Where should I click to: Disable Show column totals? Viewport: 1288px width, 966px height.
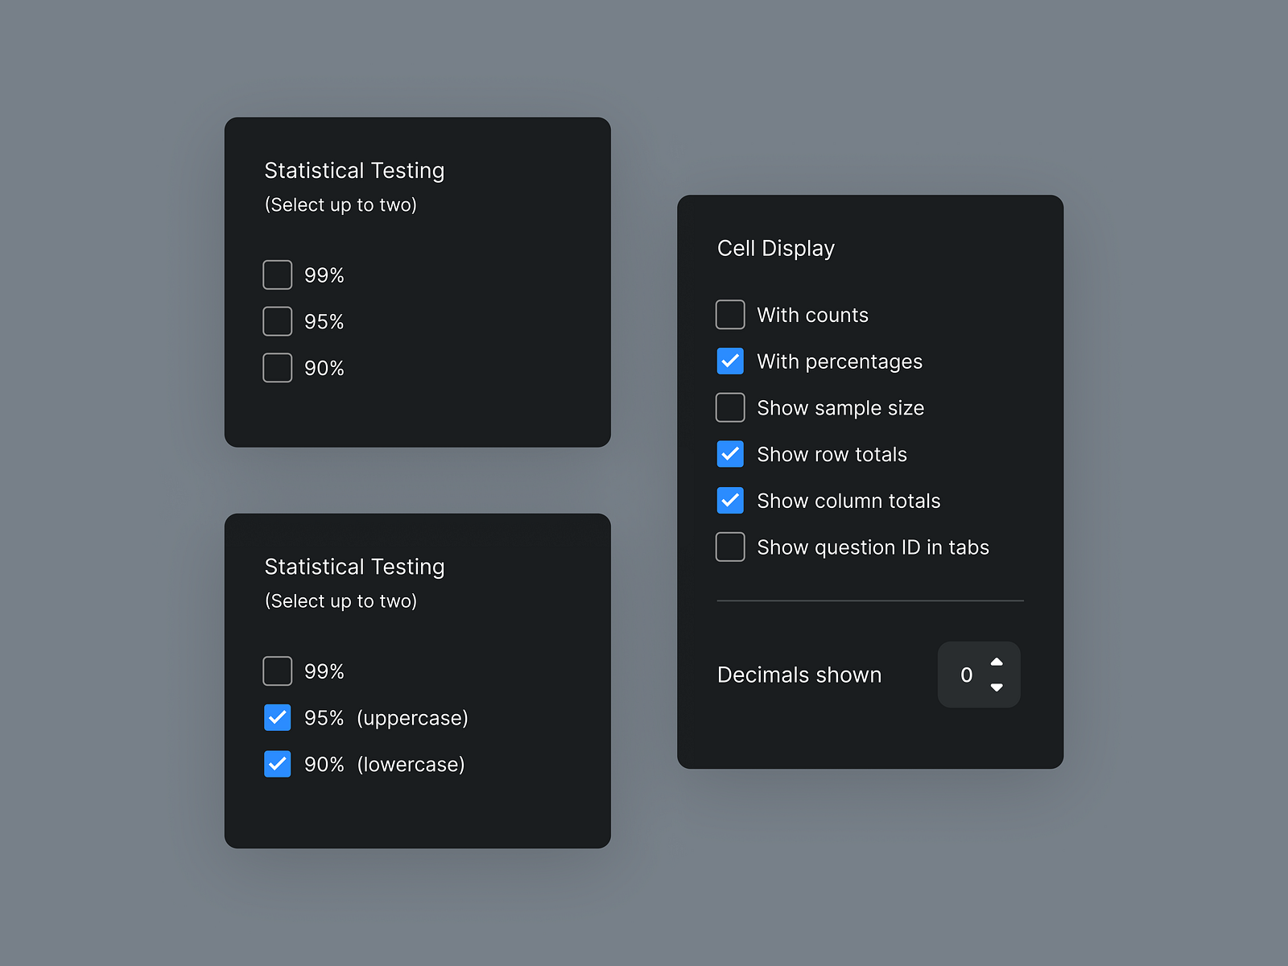pos(730,500)
